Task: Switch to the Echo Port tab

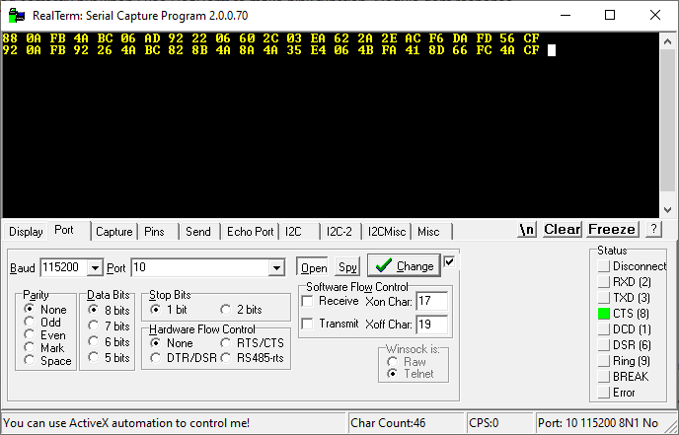Action: (251, 232)
